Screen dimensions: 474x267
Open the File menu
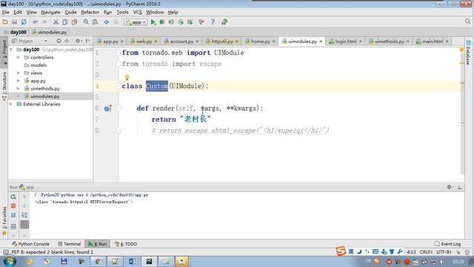click(x=5, y=12)
